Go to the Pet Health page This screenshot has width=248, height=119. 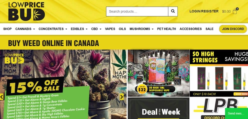166,29
